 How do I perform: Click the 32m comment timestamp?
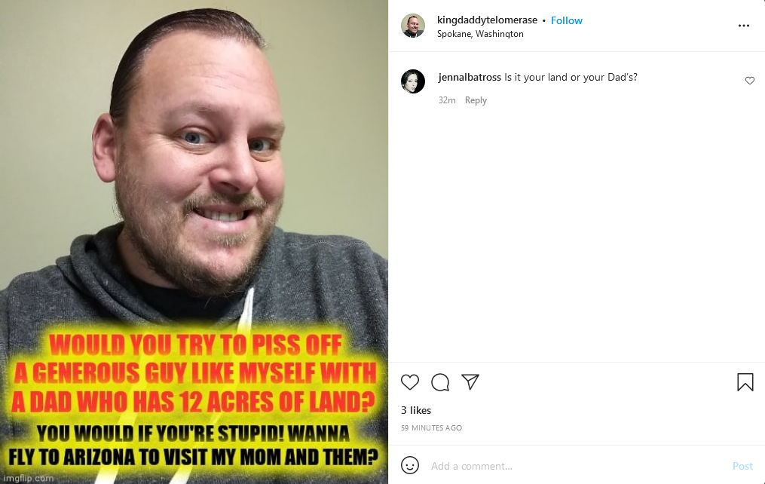pos(447,100)
